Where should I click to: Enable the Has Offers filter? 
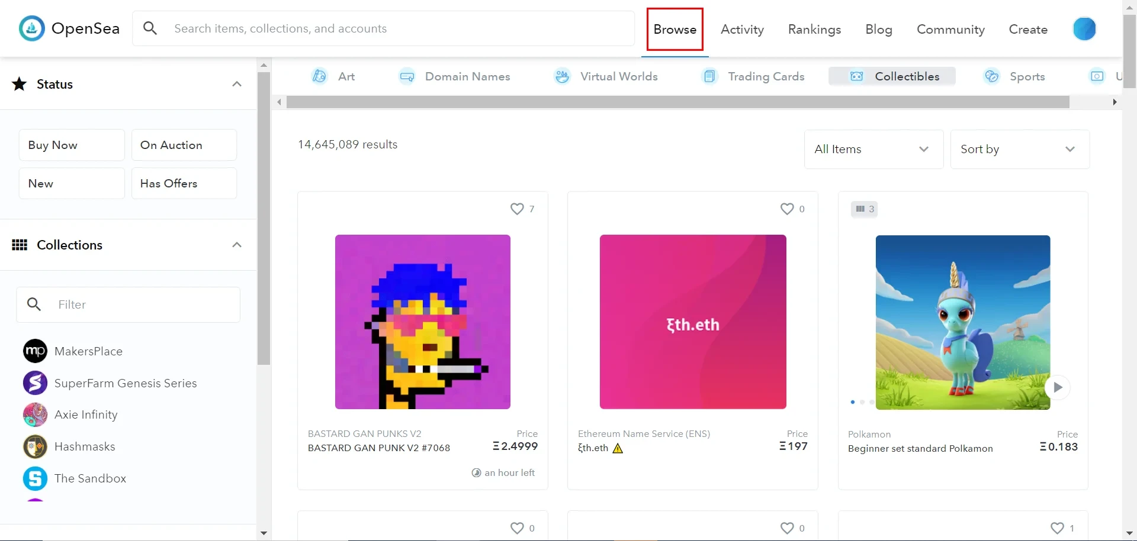coord(184,183)
